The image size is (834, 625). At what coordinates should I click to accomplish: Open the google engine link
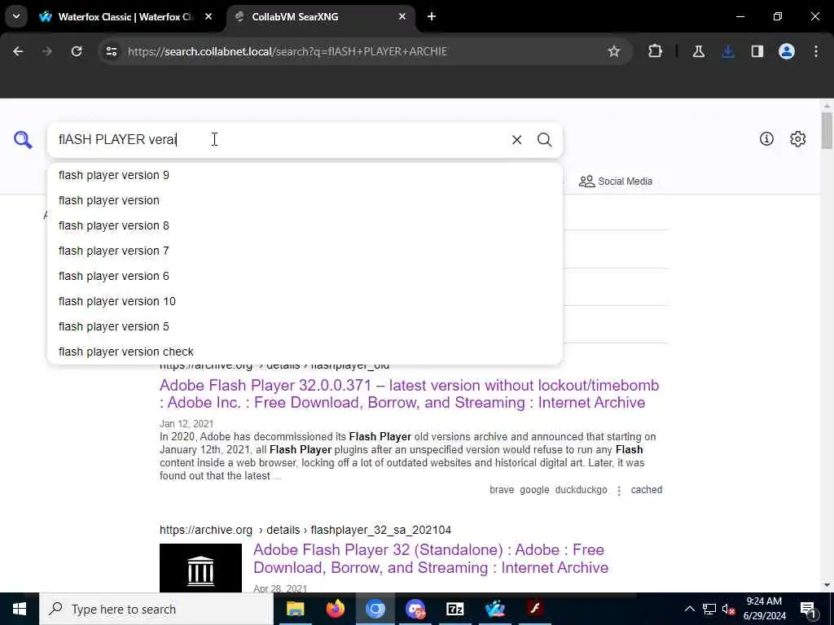534,490
